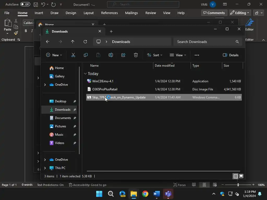Switch Word to Read Mode view

(x=194, y=185)
